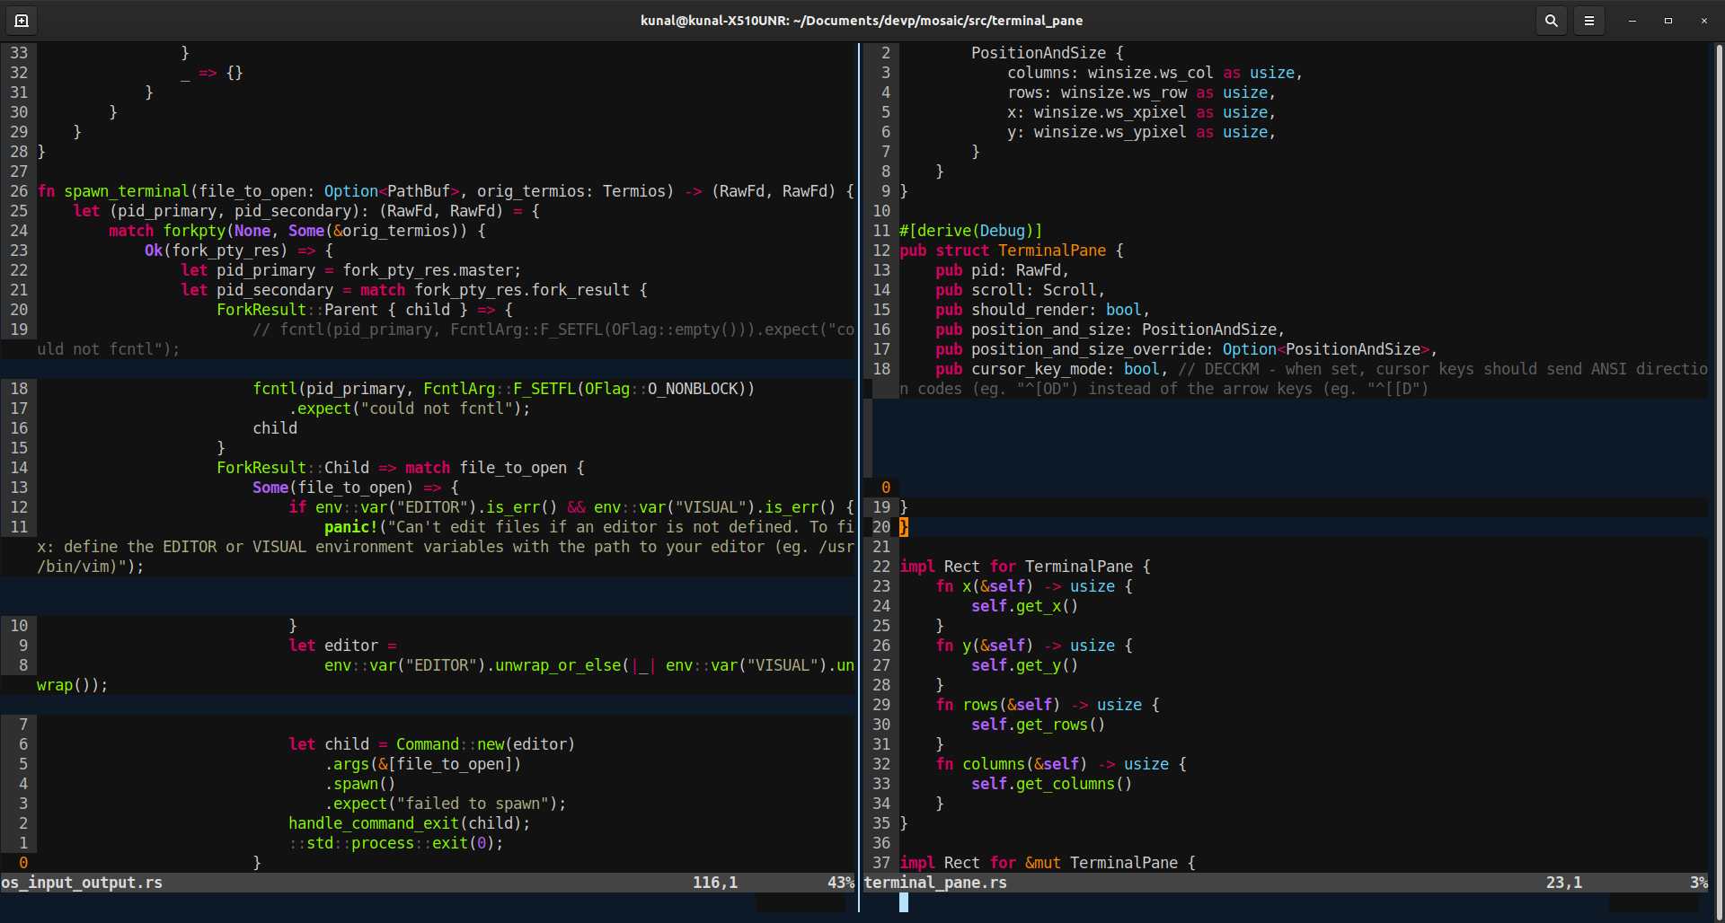Viewport: 1725px width, 923px height.
Task: Click 'fcntl(pid_primary, FcntlArg::F_SETFL' line
Action: point(504,389)
